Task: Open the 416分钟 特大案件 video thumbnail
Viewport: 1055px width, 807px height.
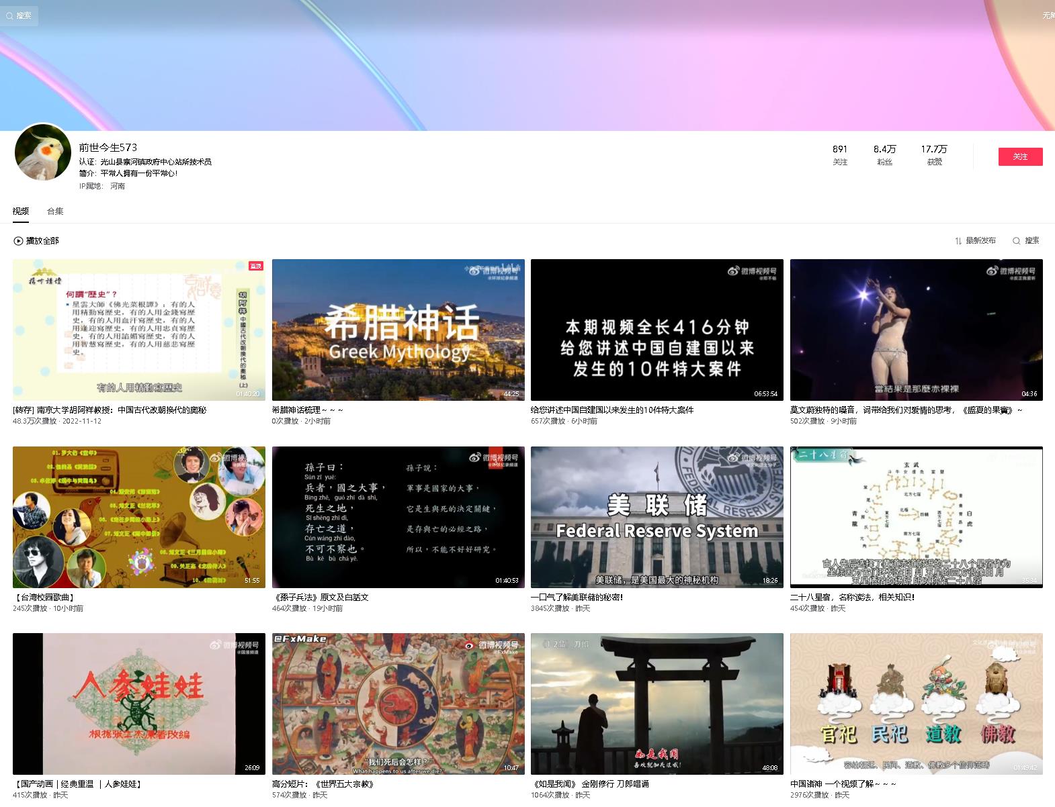Action: [x=657, y=330]
